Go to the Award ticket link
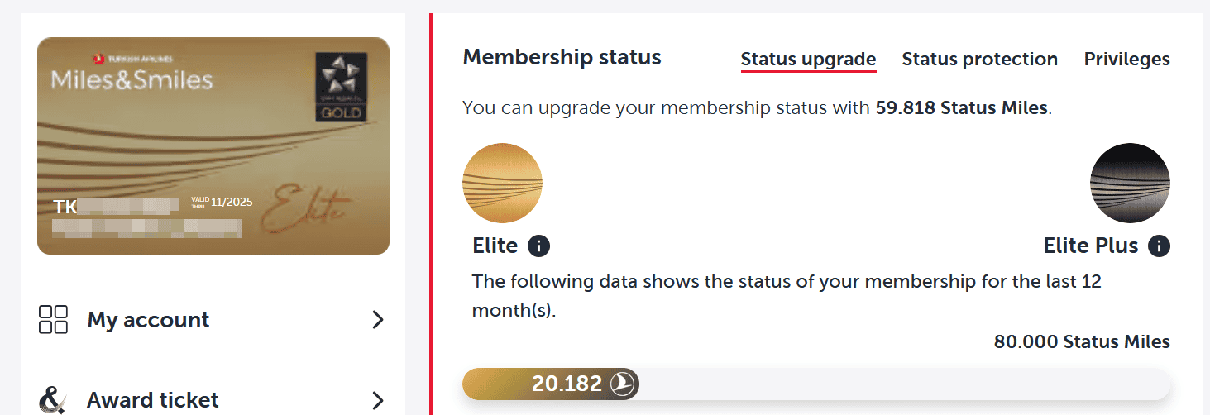The width and height of the screenshot is (1210, 415). (153, 400)
